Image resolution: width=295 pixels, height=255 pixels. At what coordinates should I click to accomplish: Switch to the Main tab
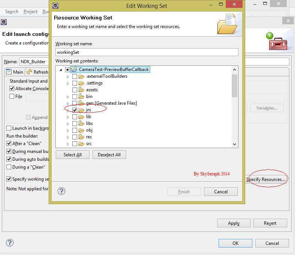15,72
